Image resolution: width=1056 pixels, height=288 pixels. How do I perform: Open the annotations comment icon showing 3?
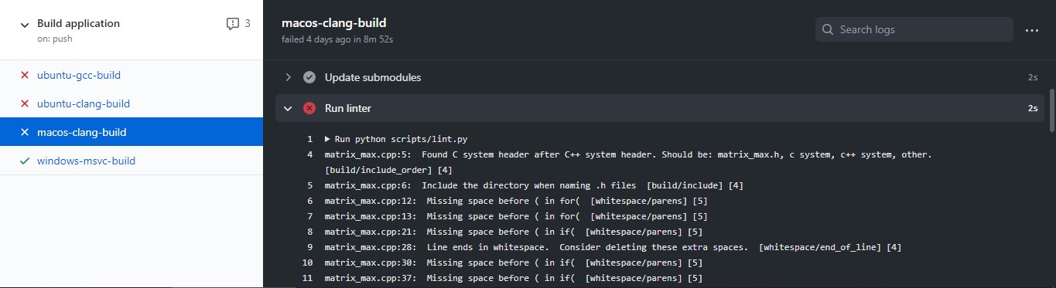click(x=233, y=24)
